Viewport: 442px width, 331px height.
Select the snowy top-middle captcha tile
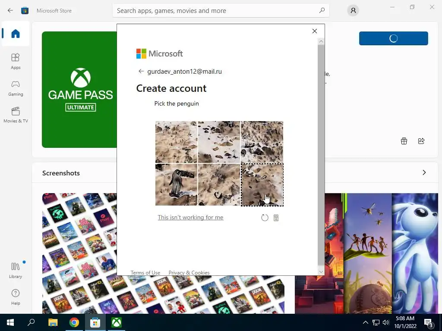tap(219, 142)
